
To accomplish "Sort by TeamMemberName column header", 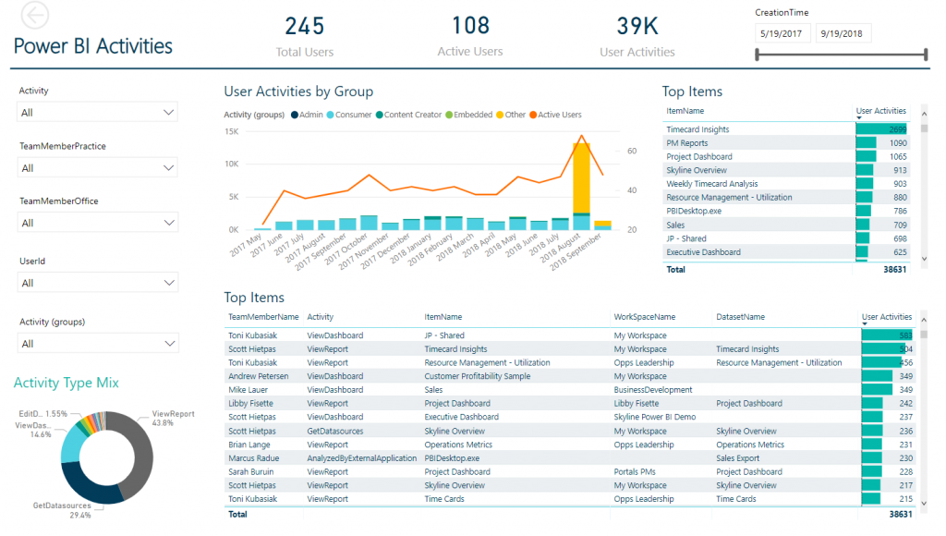I will pos(263,317).
